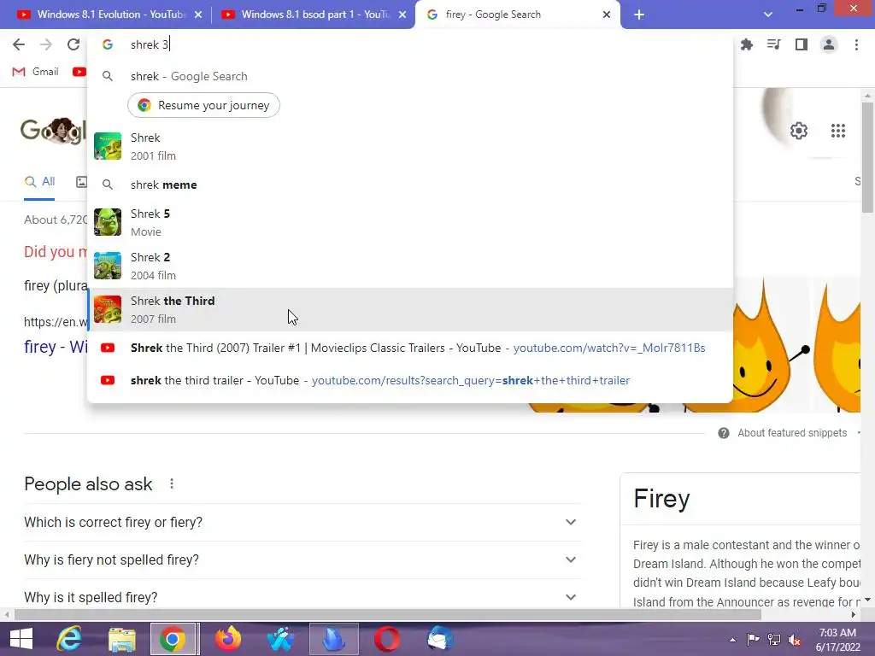Click the vertical scrollbar thumb
The height and width of the screenshot is (656, 875).
[x=867, y=158]
